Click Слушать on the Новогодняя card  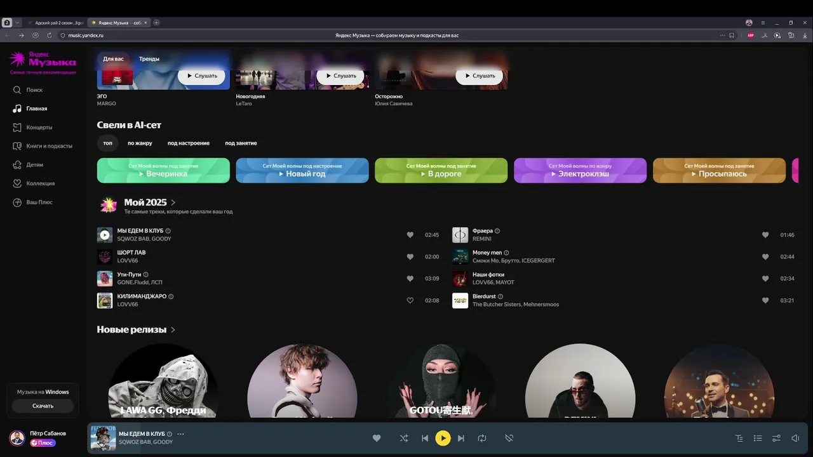340,76
